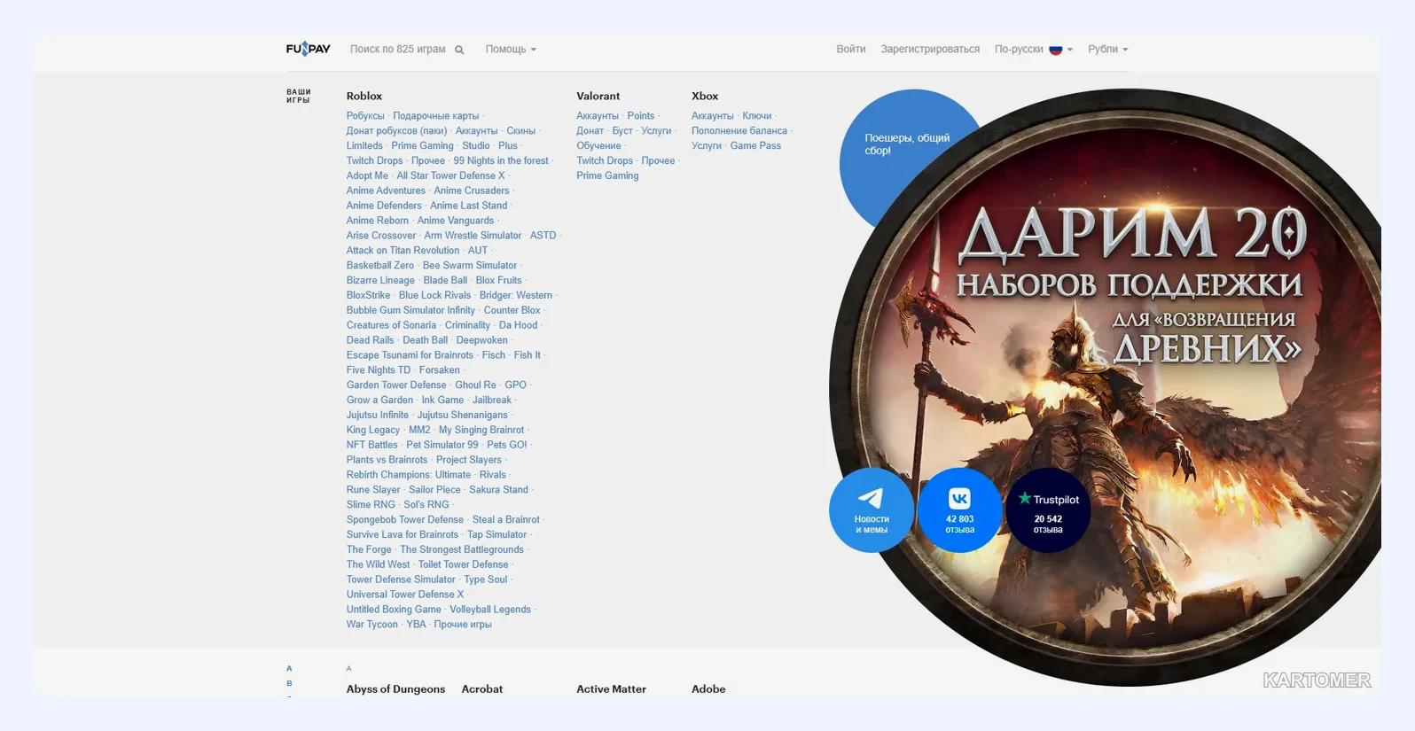Focus the game search input field
This screenshot has height=731, width=1415.
398,50
